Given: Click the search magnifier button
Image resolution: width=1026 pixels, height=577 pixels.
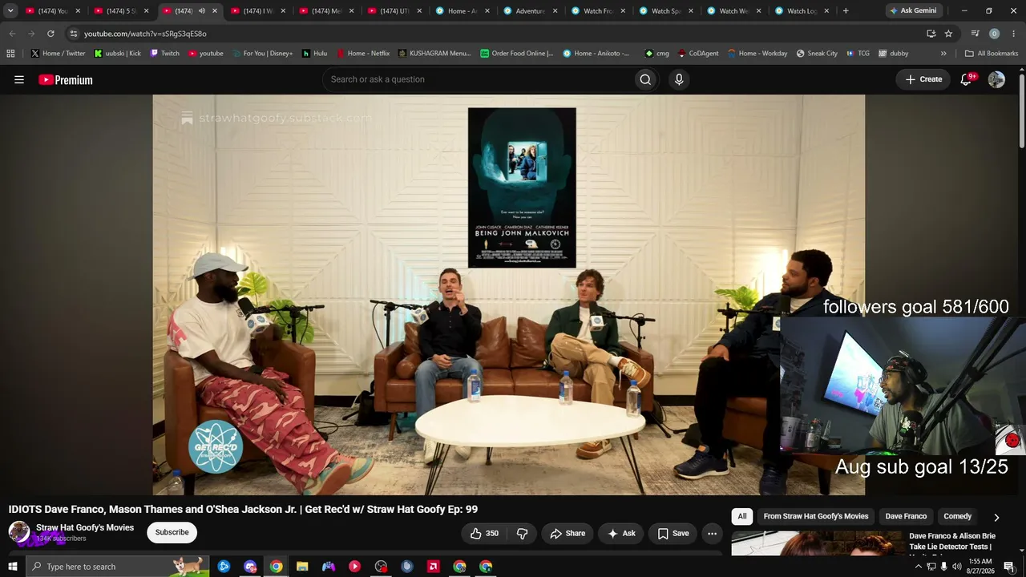Looking at the screenshot, I should (x=645, y=79).
